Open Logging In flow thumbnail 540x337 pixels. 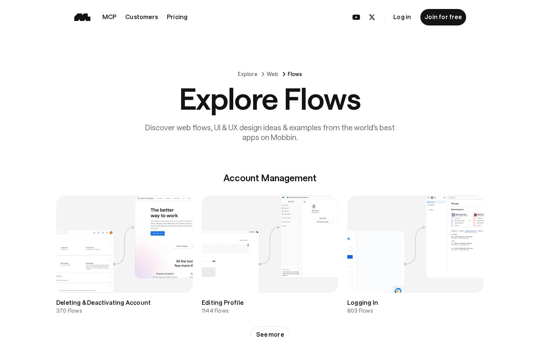pyautogui.click(x=415, y=244)
